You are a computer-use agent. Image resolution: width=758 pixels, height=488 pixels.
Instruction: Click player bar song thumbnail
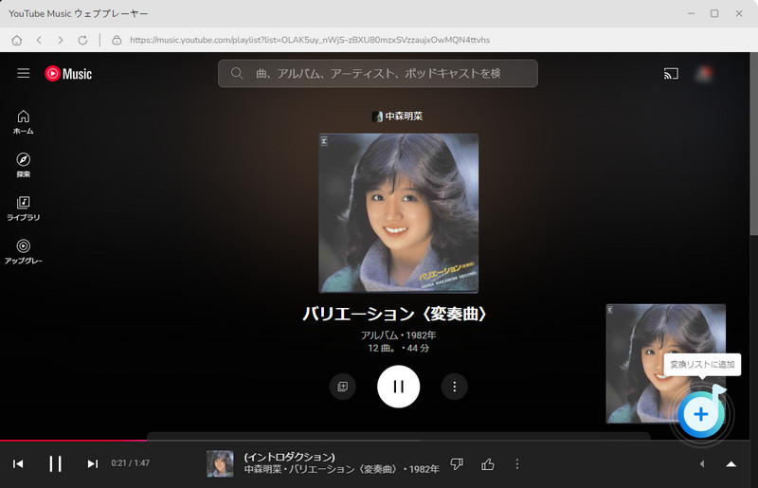(x=220, y=463)
